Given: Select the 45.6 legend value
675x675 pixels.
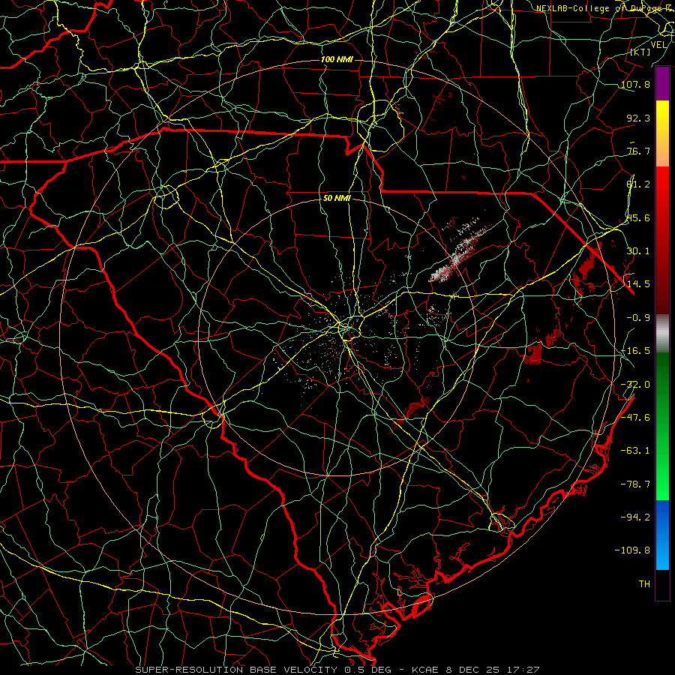Looking at the screenshot, I should (x=638, y=217).
